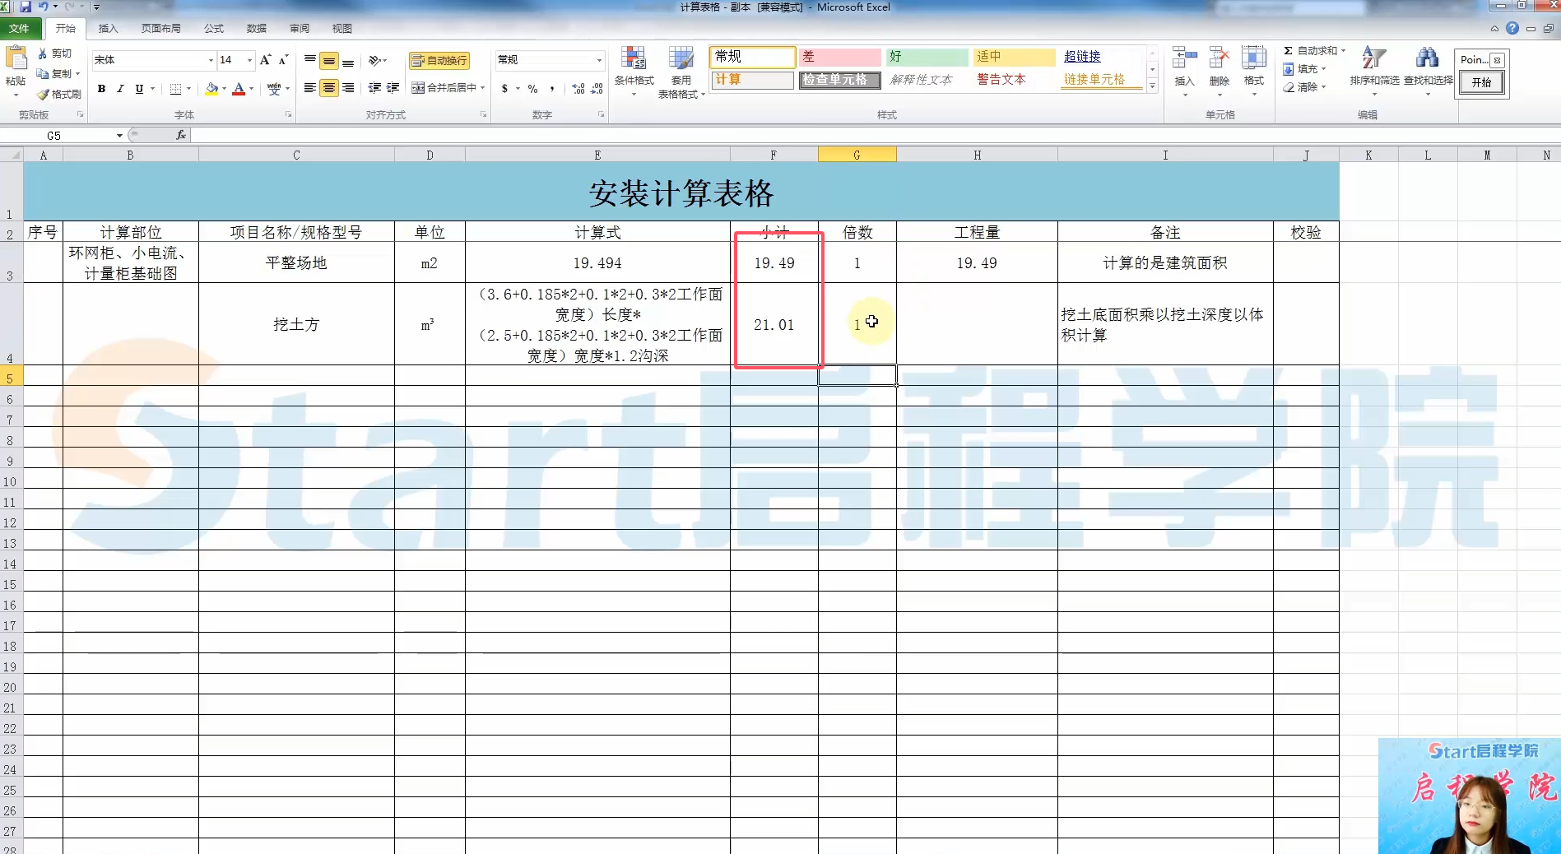Switch to the Page Layout (页面布局) tab
Viewport: 1561px width, 854px height.
[x=160, y=28]
